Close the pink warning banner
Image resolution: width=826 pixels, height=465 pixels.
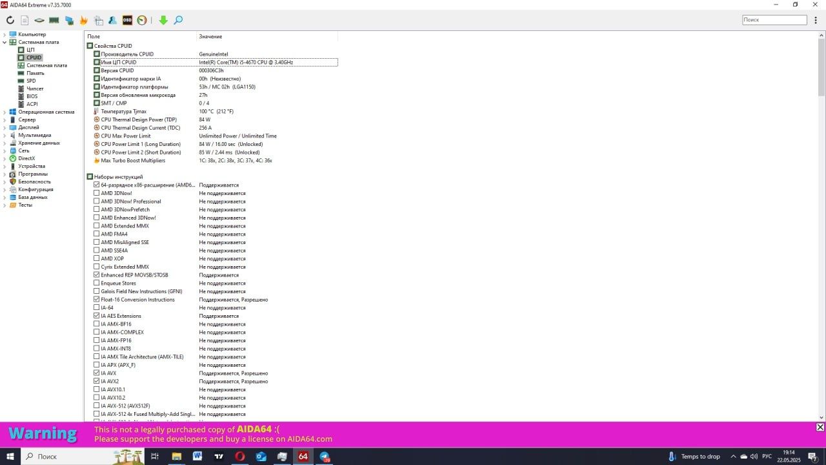click(x=820, y=427)
